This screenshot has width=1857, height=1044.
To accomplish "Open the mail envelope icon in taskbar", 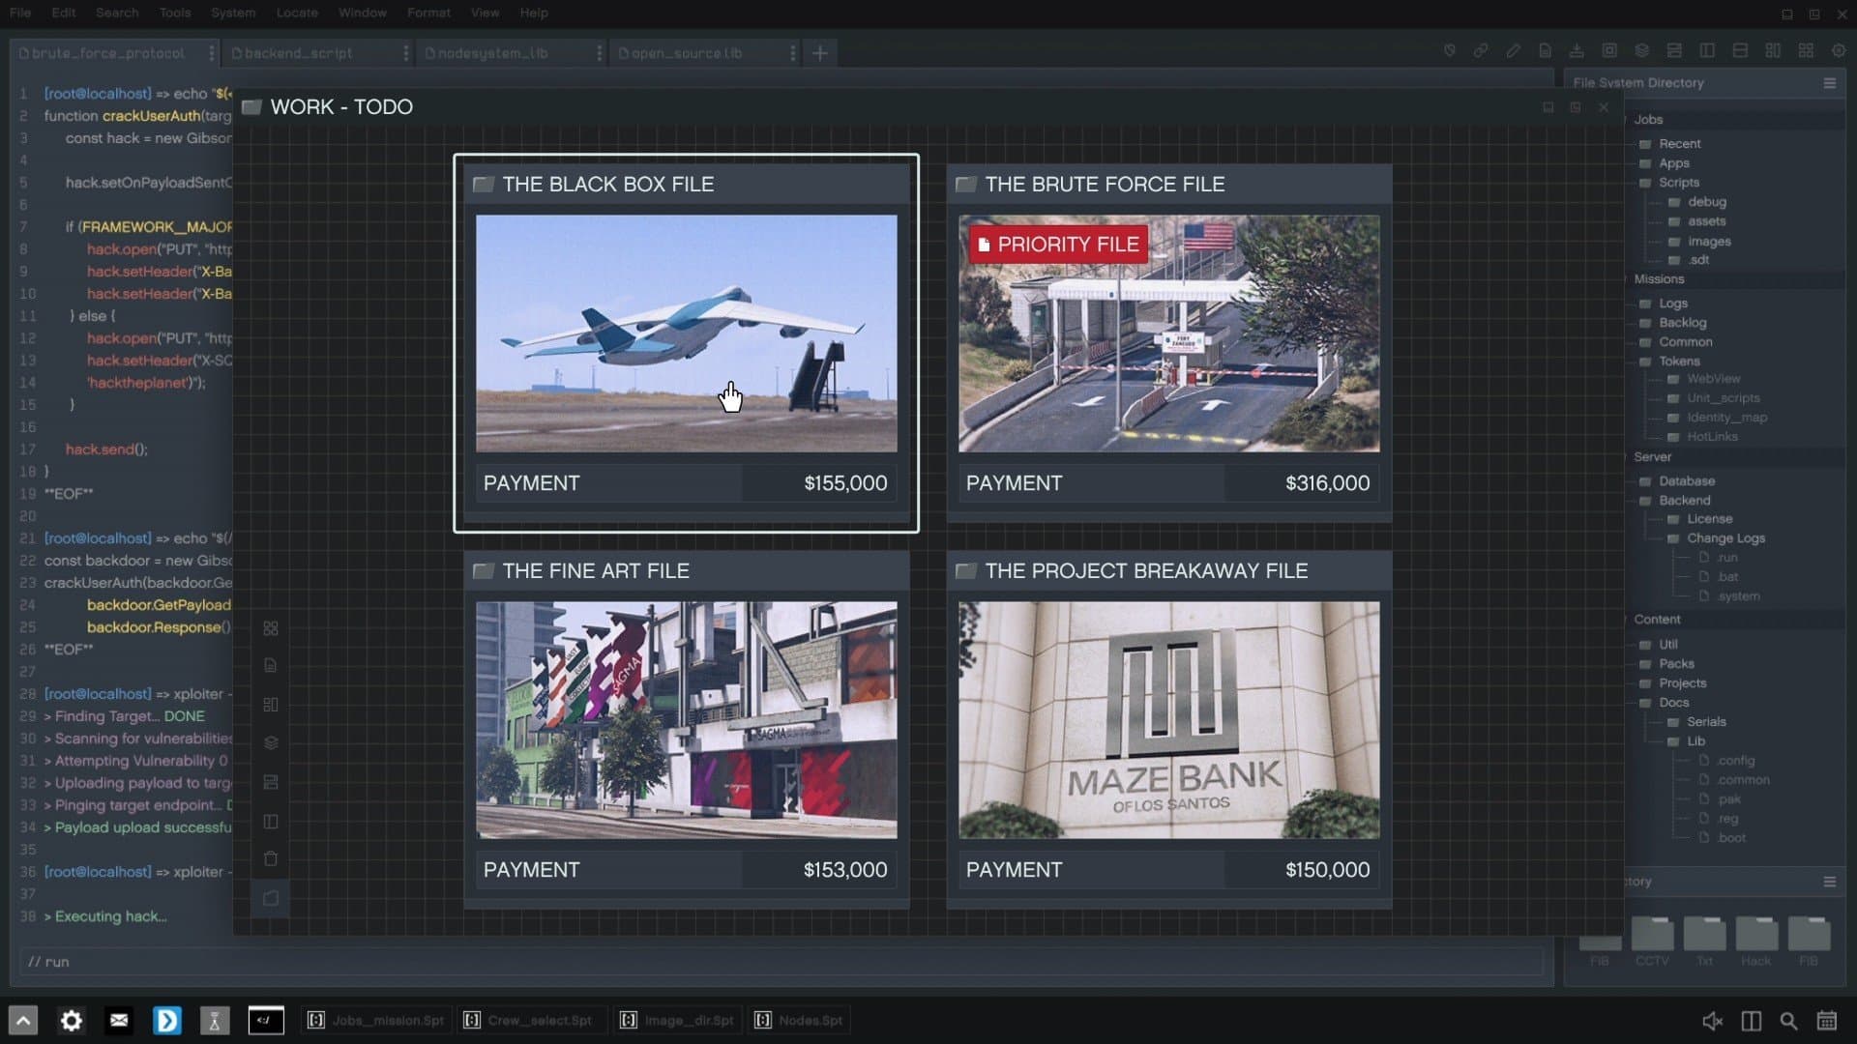I will point(119,1020).
